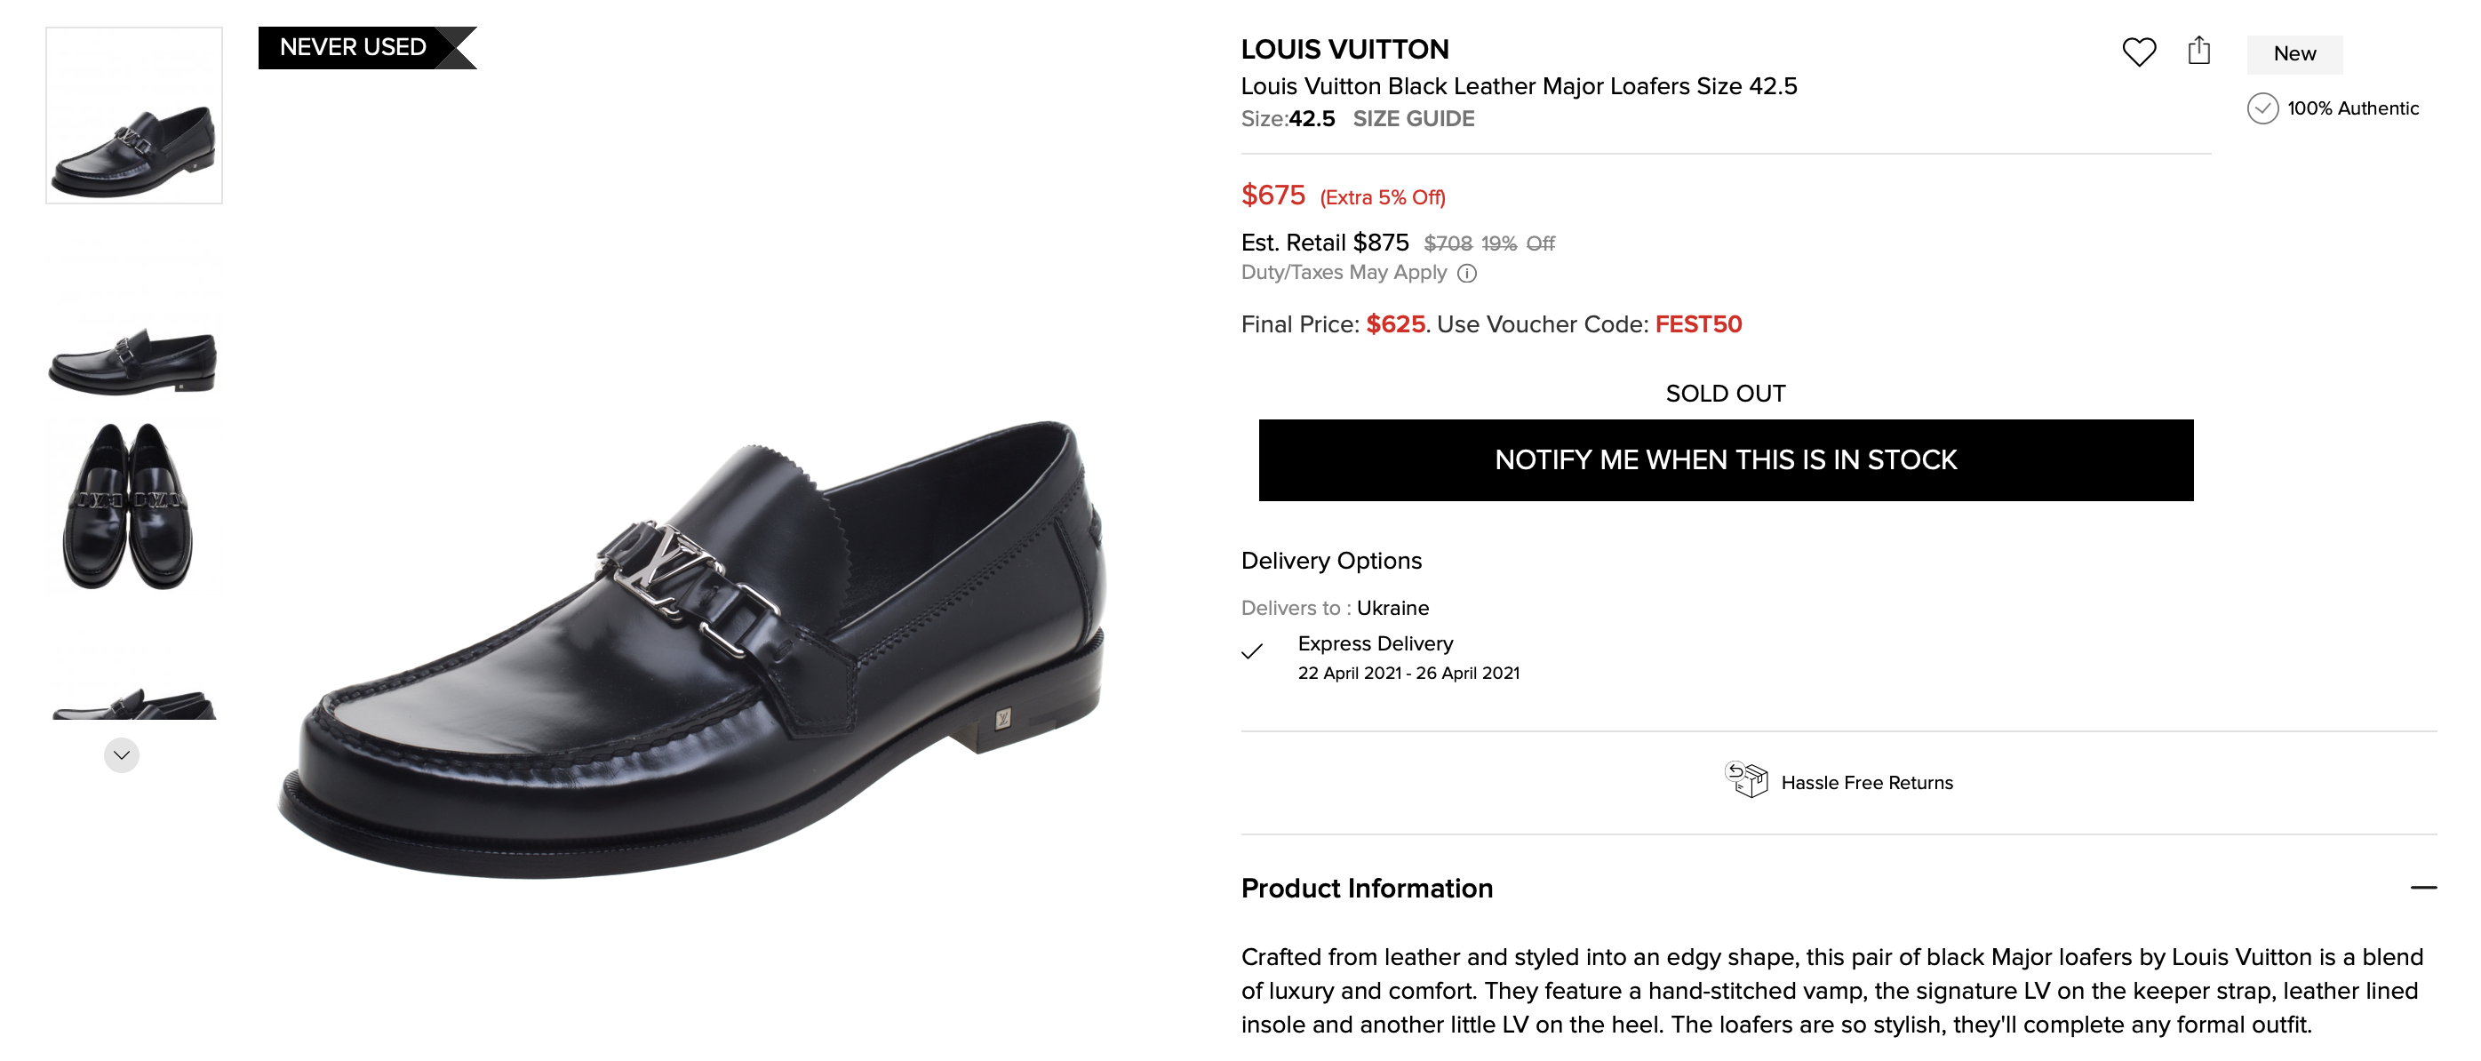Change the delivery country Ukraine
Viewport: 2481px width, 1061px height.
click(1392, 608)
